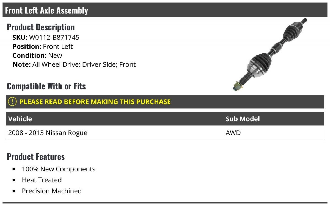
Task: Click the yellow warning exclamation icon
Action: point(12,101)
